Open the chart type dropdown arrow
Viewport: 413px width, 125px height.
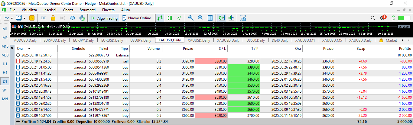[x=12, y=18]
